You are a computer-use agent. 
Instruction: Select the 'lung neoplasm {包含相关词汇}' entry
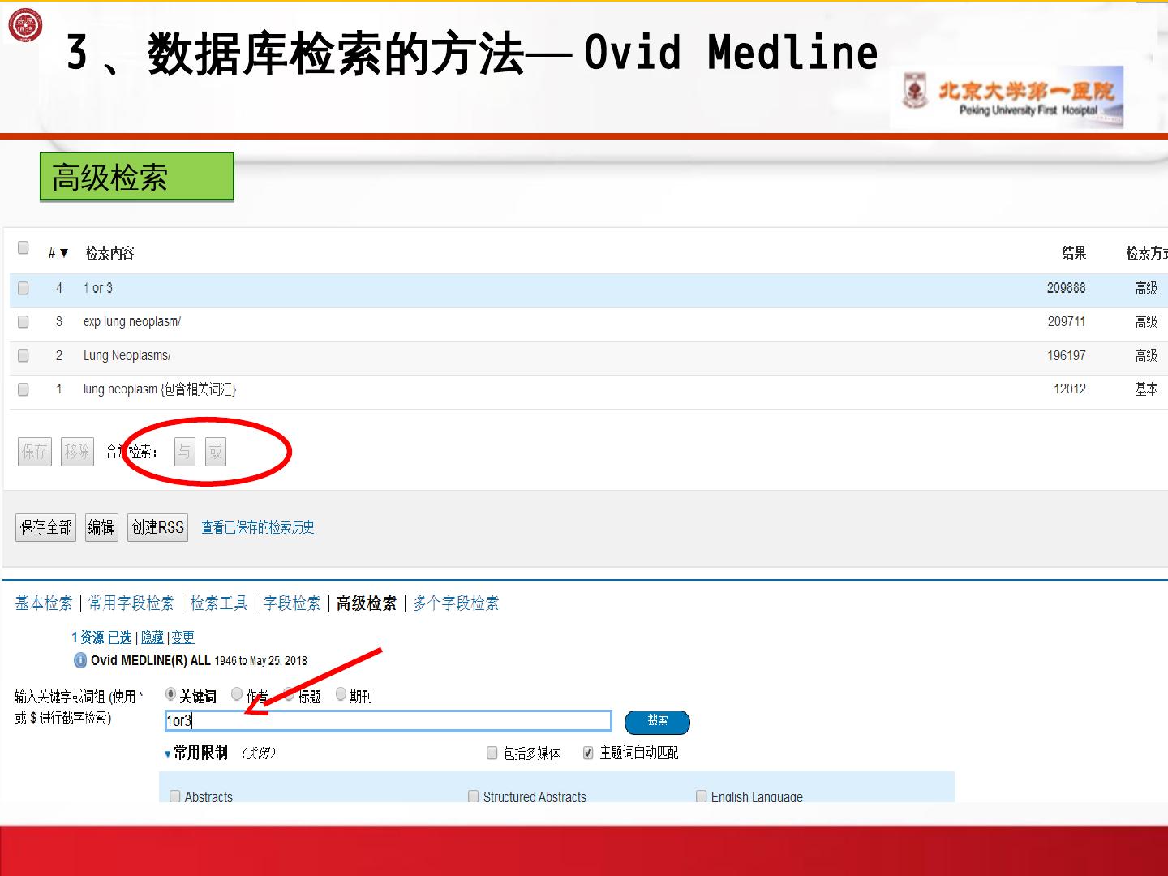[x=160, y=389]
